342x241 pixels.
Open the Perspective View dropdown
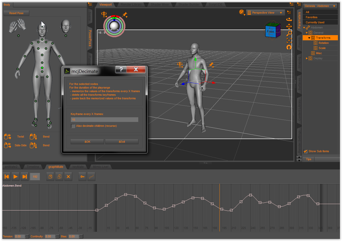[265, 12]
